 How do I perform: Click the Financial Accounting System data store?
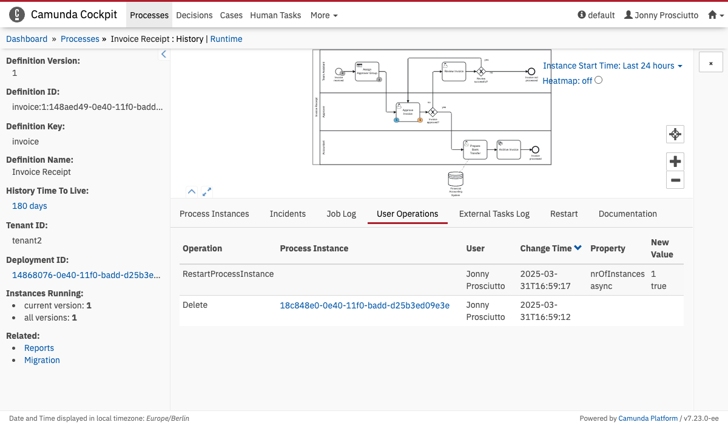[455, 179]
